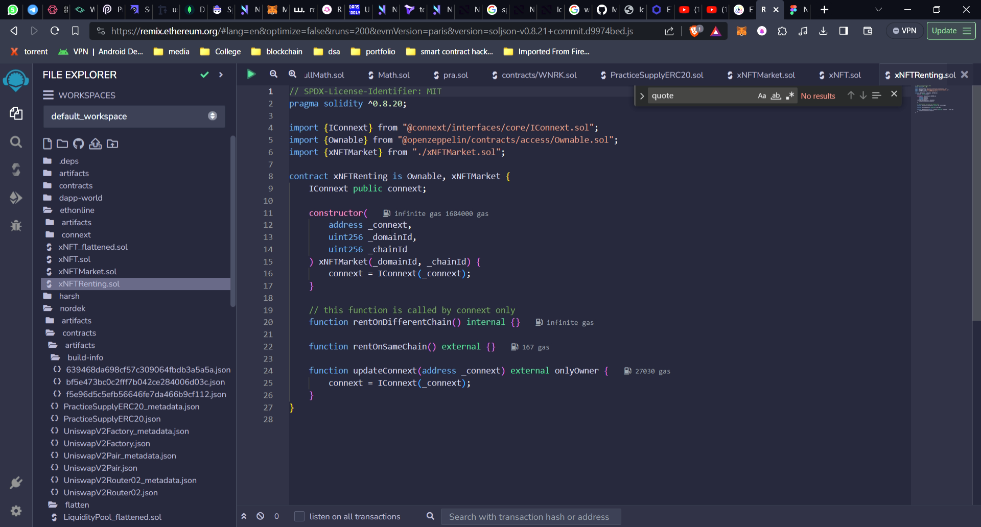Open Brave Shields lion icon
Screen dimensions: 981x527
pyautogui.click(x=695, y=31)
